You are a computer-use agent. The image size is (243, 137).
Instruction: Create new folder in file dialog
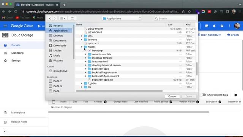[x=73, y=18]
